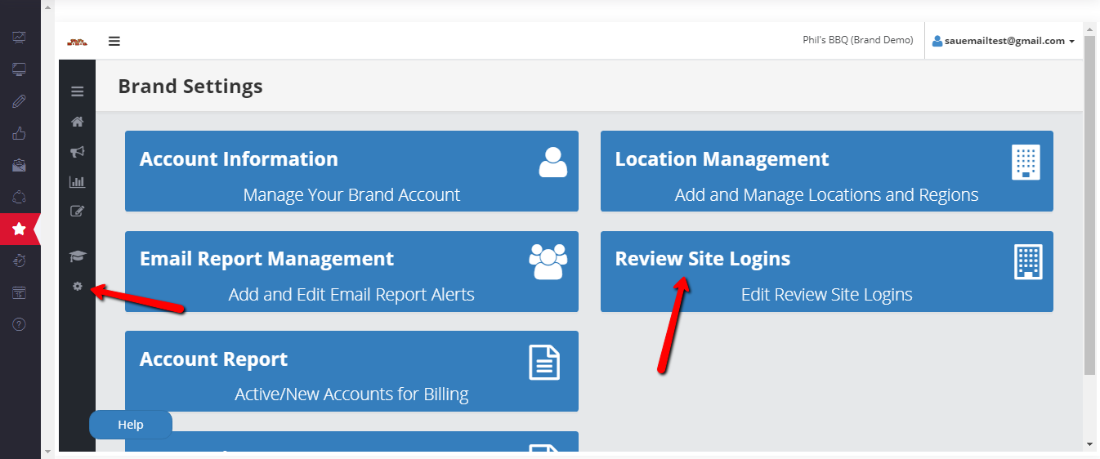Screen dimensions: 1100x459
Task: Click the page's vertical scrollbar
Action: coord(1089,204)
